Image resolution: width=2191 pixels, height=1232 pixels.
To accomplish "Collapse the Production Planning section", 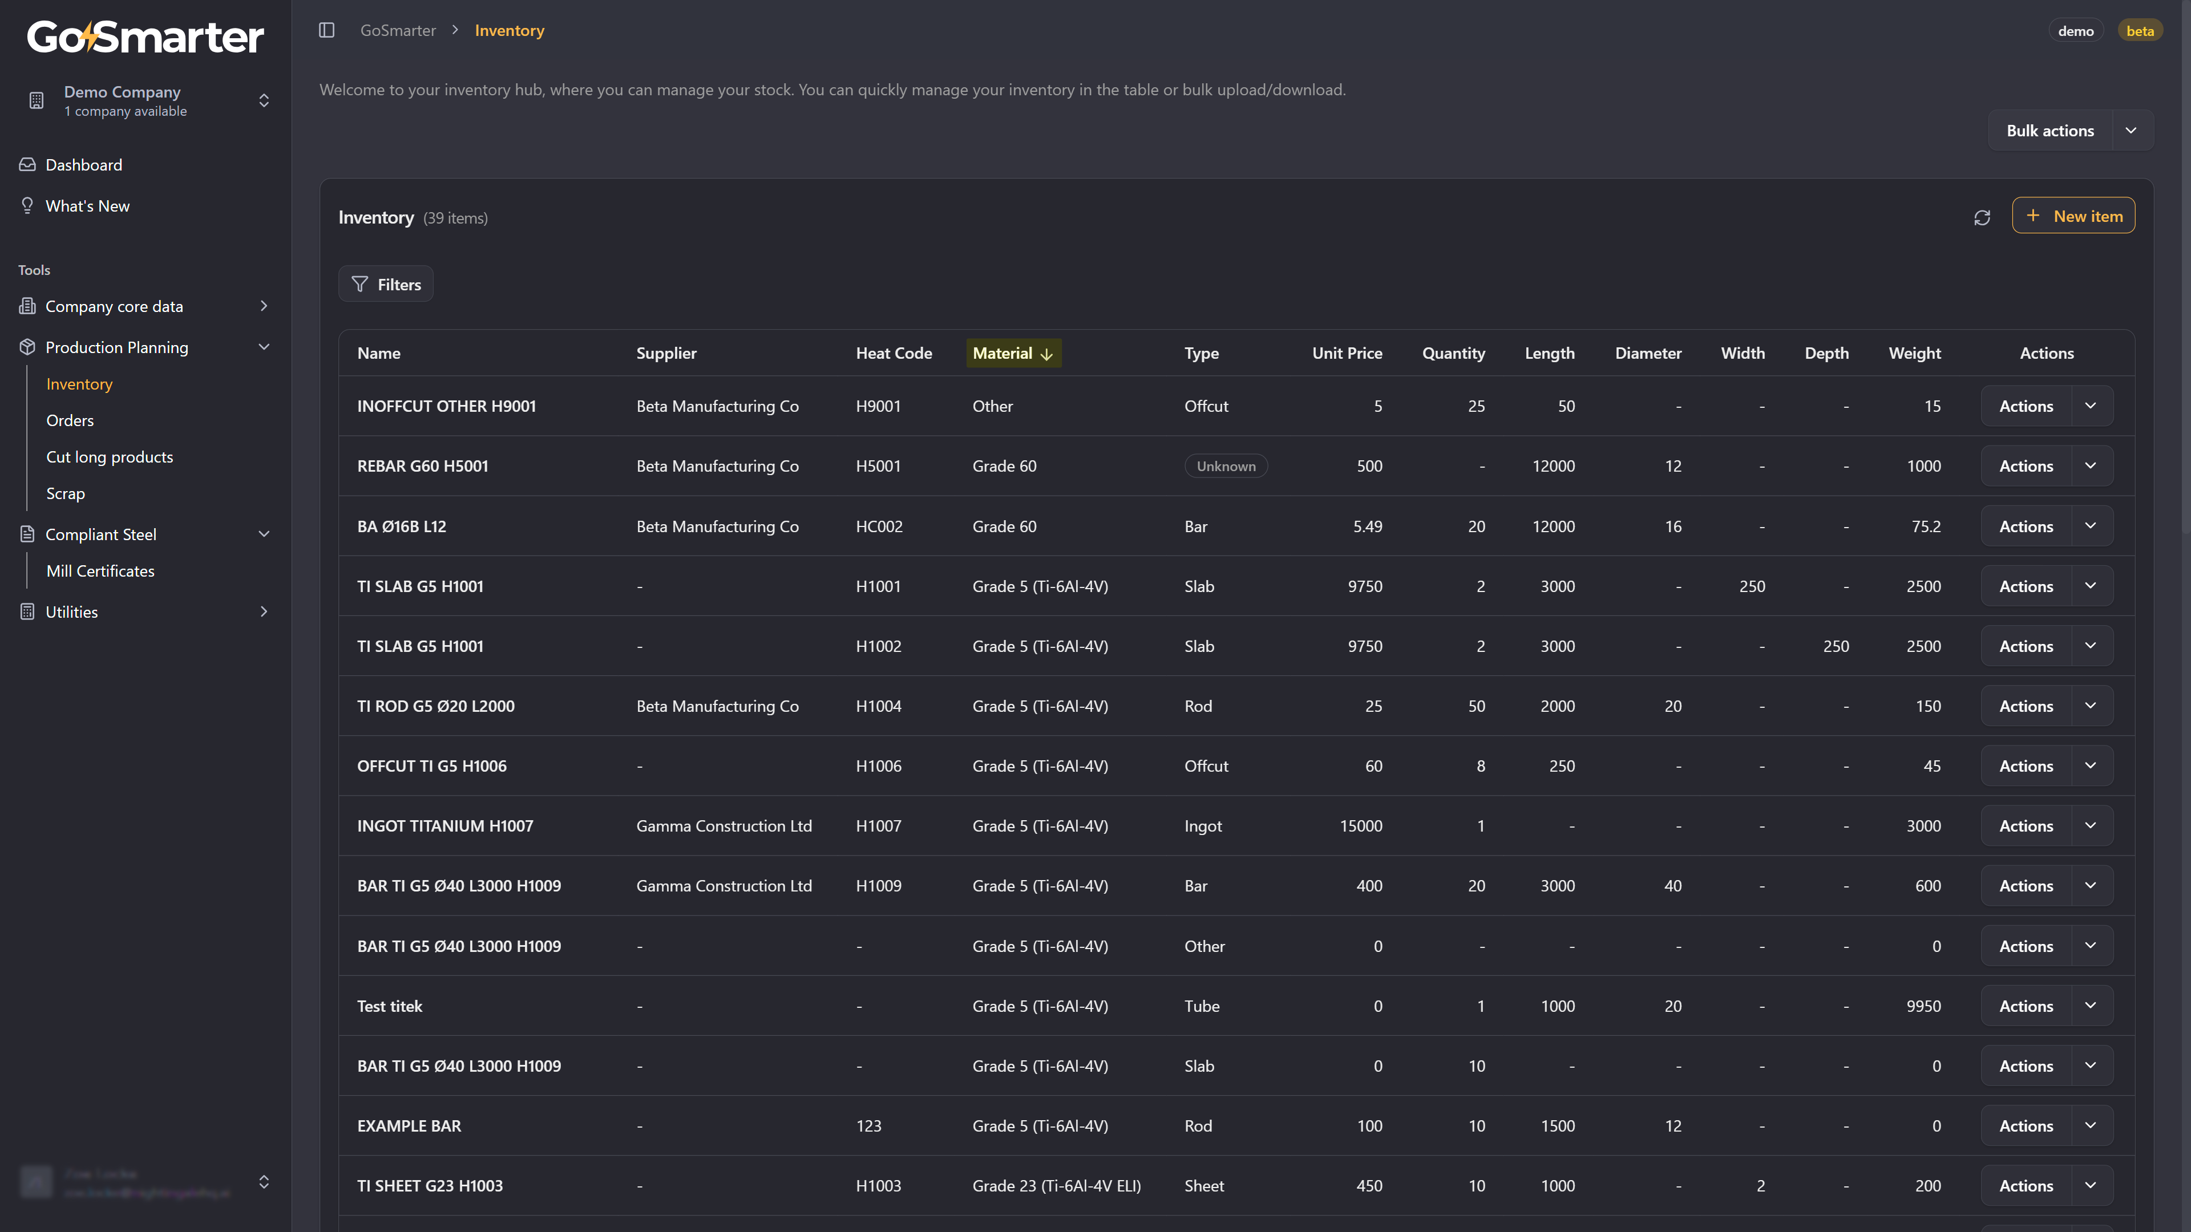I will coord(264,347).
